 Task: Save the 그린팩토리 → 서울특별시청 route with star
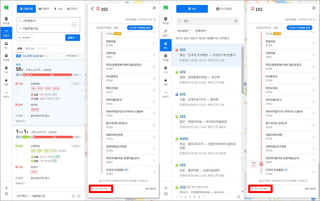coord(73,196)
